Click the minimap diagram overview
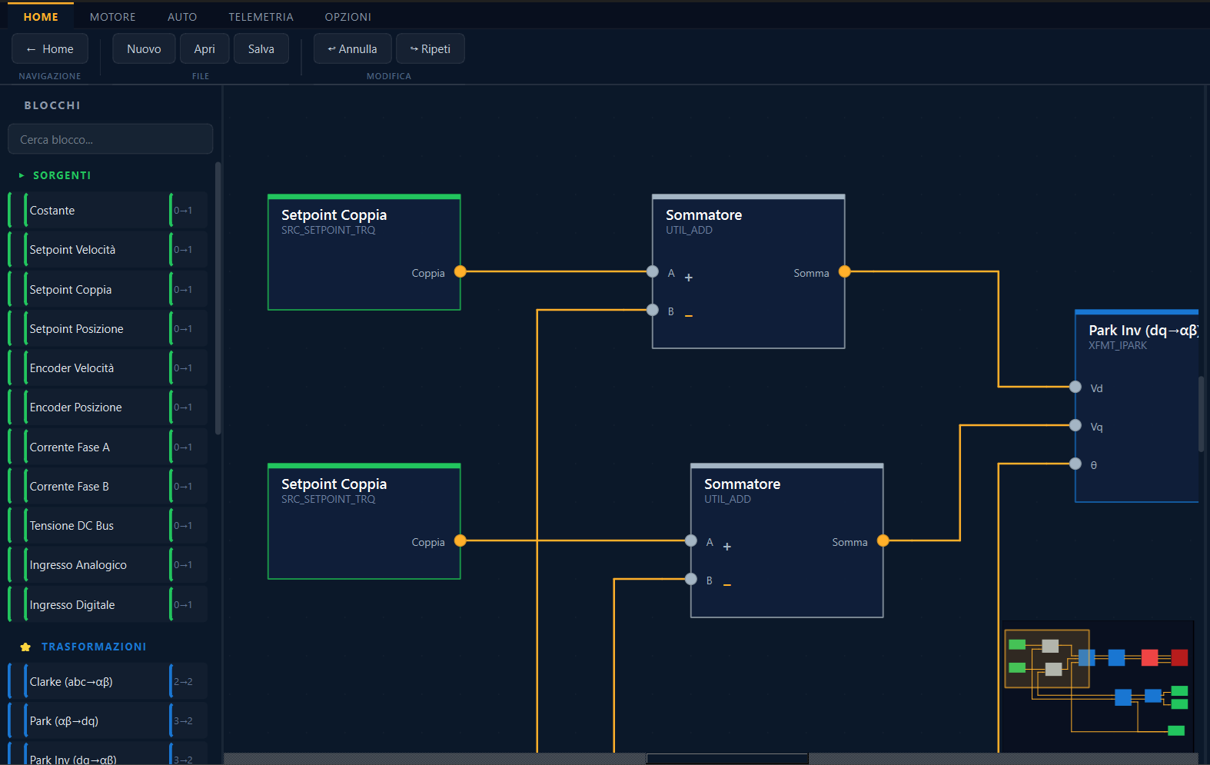 pos(1099,685)
